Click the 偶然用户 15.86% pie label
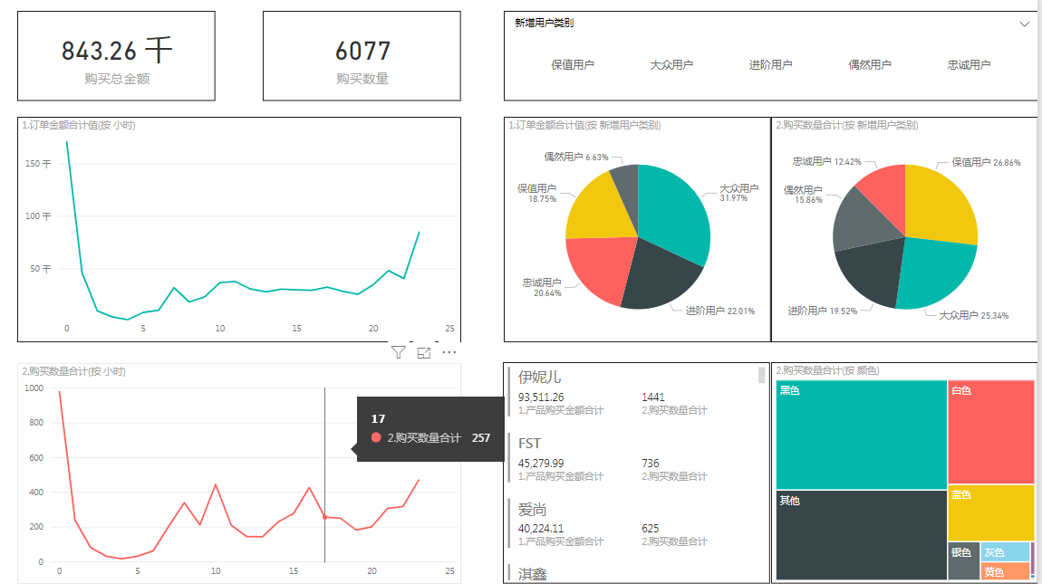 pos(803,195)
